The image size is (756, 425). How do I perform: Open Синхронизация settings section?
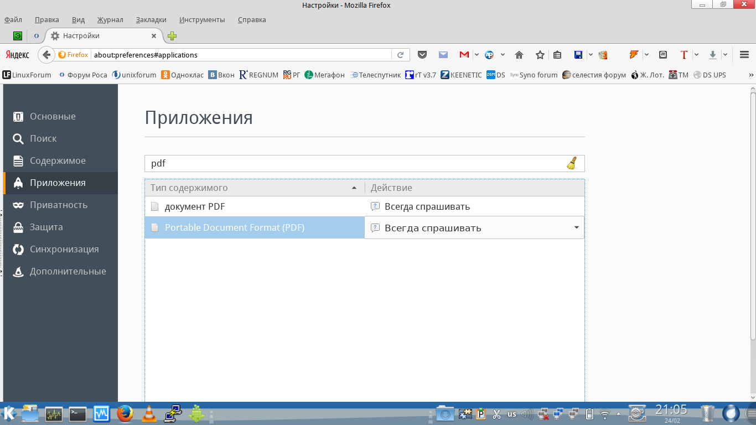pos(60,249)
